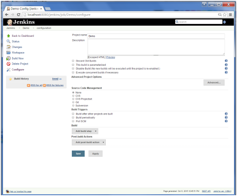Click the Demo Config browser tab

[x=24, y=9]
